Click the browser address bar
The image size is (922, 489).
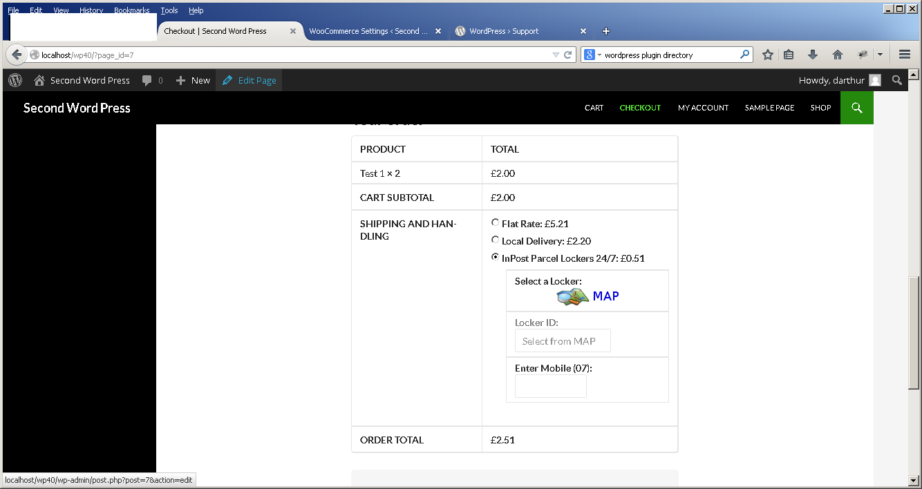pos(301,55)
